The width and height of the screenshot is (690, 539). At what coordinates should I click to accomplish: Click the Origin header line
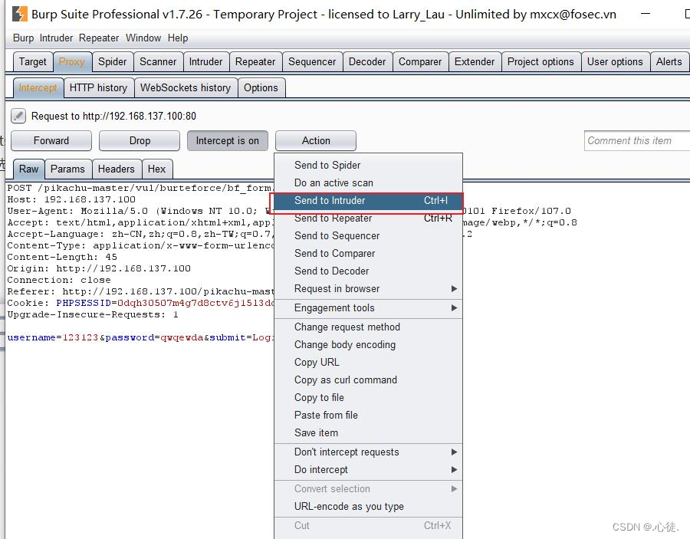99,268
